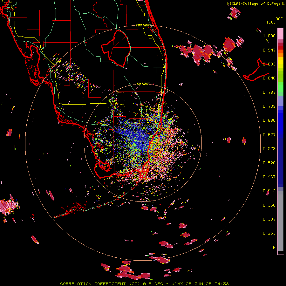The width and height of the screenshot is (286, 286).
Task: Click the 0.840 color scale value
Action: pyautogui.click(x=269, y=78)
